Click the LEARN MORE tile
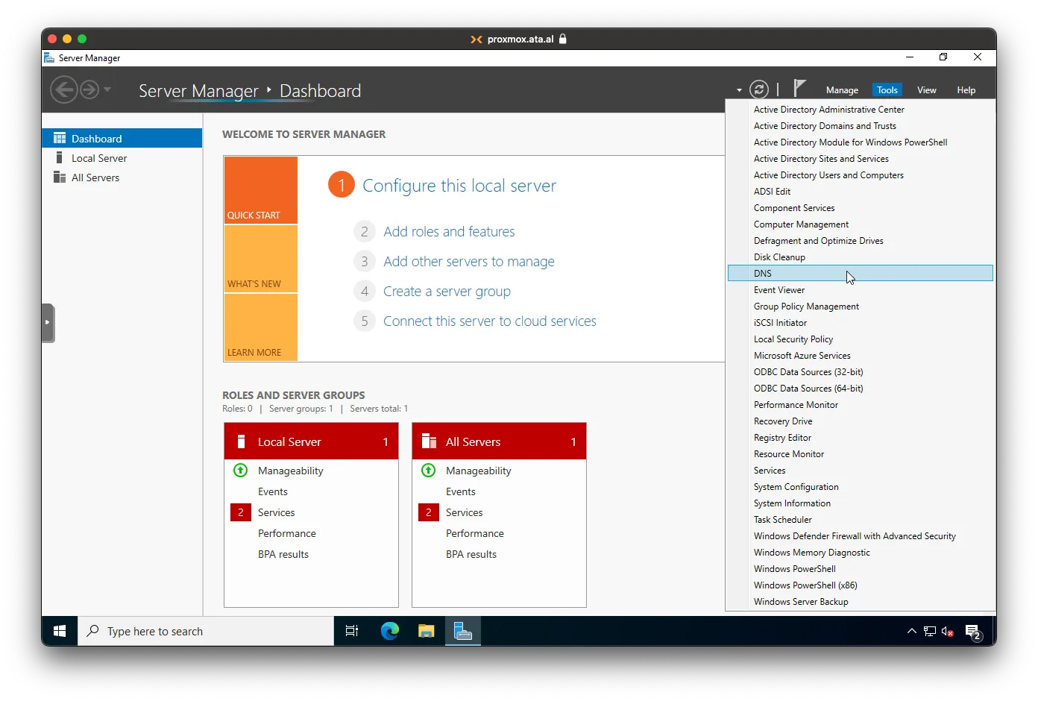Viewport: 1038px width, 701px height. tap(261, 327)
